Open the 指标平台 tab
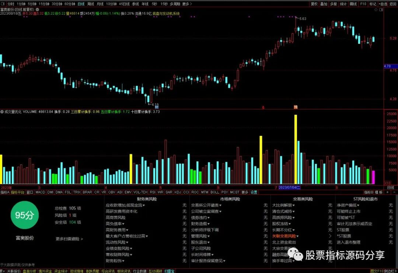 point(18,192)
